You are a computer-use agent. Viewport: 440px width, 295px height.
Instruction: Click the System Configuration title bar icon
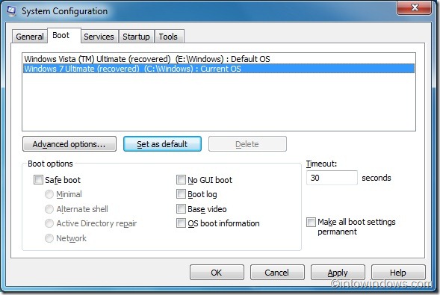click(11, 11)
